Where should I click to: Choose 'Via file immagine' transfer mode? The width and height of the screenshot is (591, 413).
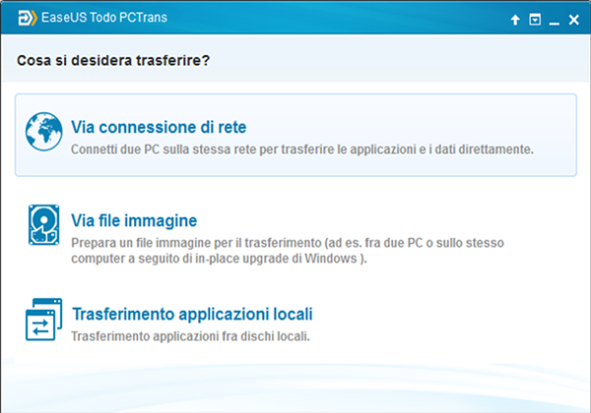(x=134, y=220)
